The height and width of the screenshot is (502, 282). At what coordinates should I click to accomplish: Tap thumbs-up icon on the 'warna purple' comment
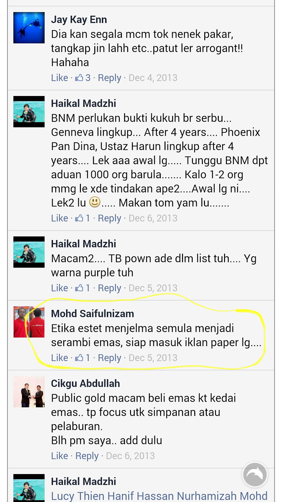coord(79,288)
